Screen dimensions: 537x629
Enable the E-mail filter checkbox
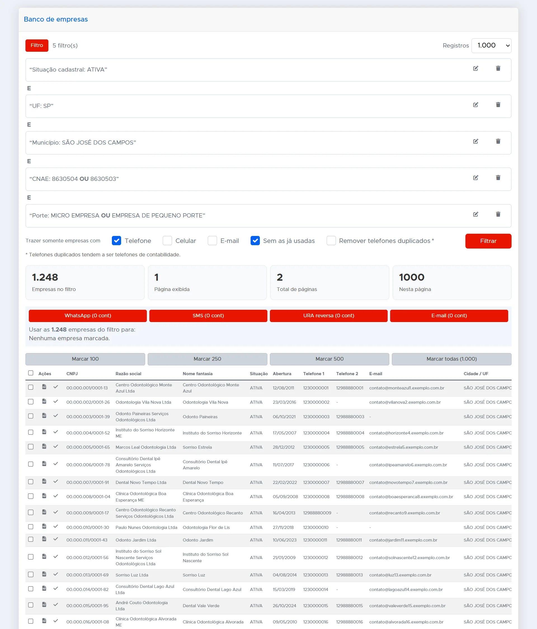tap(212, 240)
